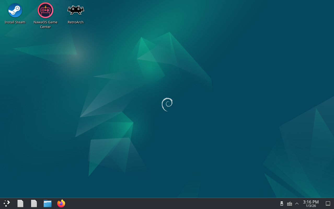Open the second document icon in taskbar
Viewport: 334px width, 209px height.
tap(34, 203)
